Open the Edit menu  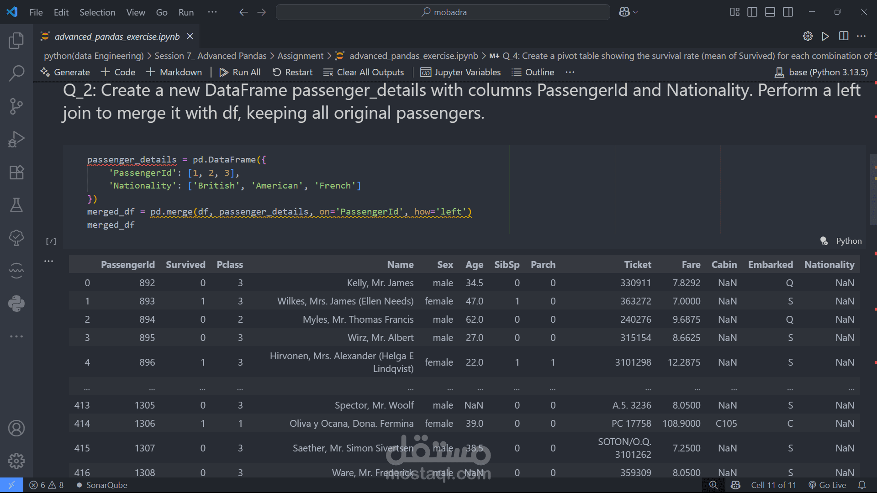coord(61,12)
